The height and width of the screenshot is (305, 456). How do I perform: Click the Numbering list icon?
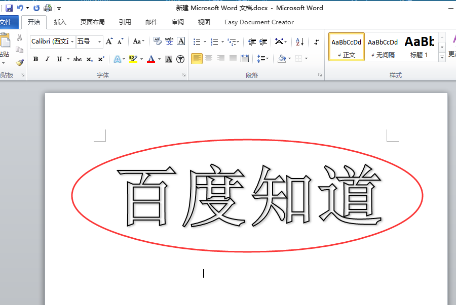point(214,42)
